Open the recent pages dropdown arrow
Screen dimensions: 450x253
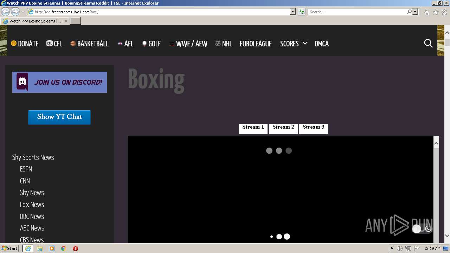pyautogui.click(x=23, y=12)
